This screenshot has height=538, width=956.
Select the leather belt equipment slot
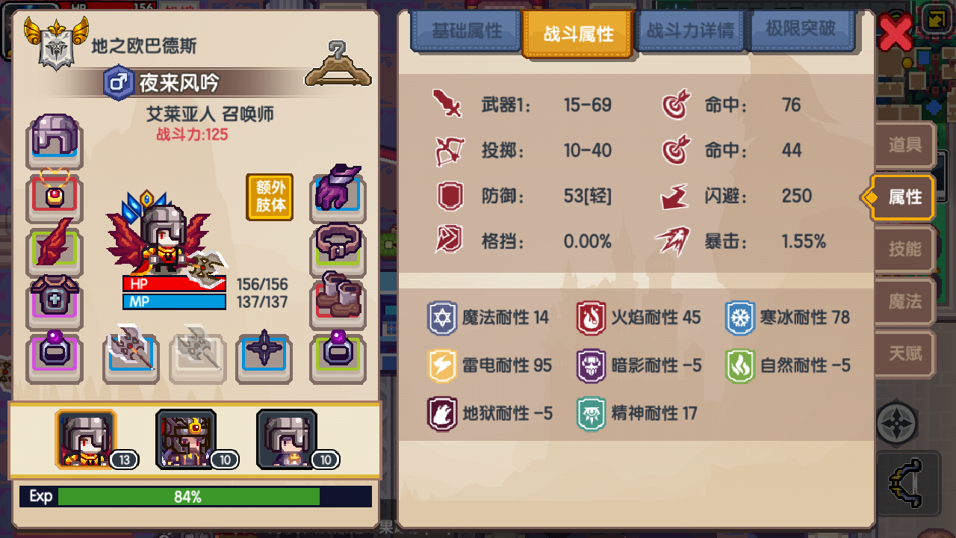[338, 247]
